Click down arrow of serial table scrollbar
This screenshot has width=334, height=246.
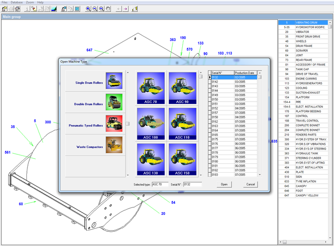pyautogui.click(x=260, y=175)
